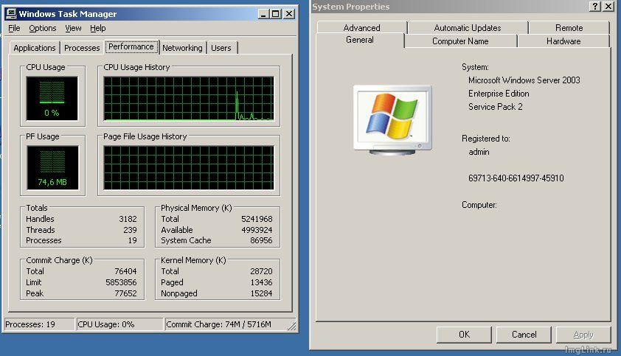The image size is (621, 356).
Task: Close the System Properties dialog
Action: tap(608, 7)
